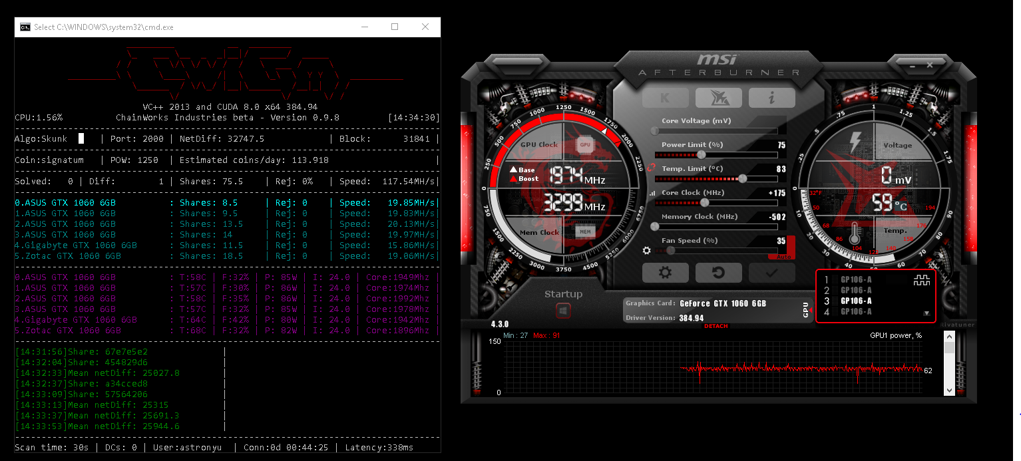Maximize the cmd.exe window
Image resolution: width=1021 pixels, height=461 pixels.
coord(395,27)
